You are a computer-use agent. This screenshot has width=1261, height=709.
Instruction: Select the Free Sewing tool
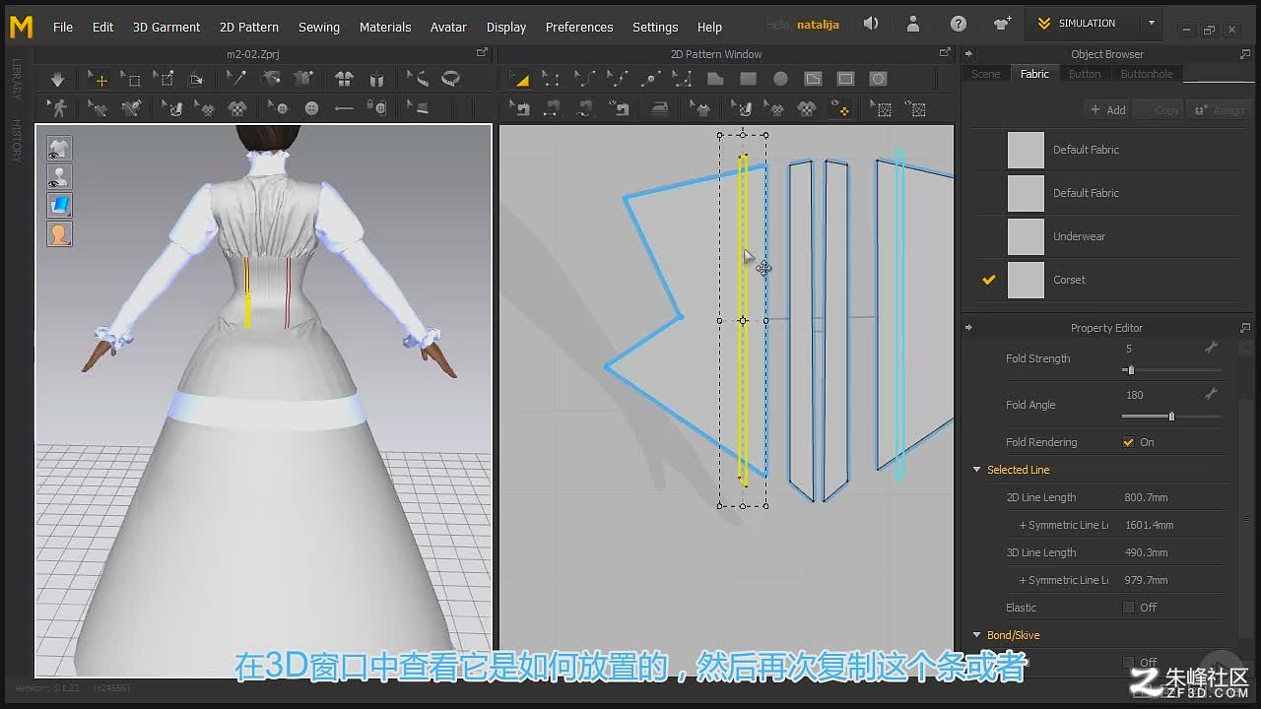(x=584, y=108)
